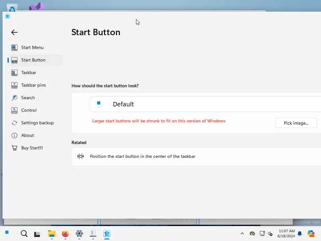
Task: Select the Start Button sidebar item
Action: [x=35, y=60]
